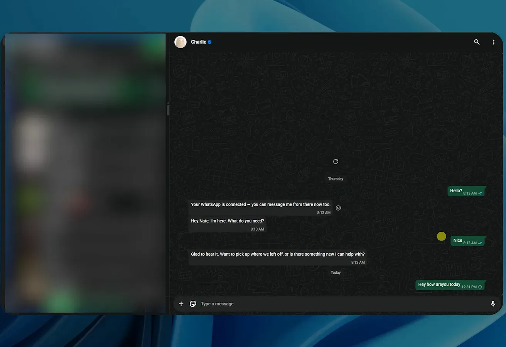
Task: Click the Thursday date divider label
Action: click(x=336, y=179)
